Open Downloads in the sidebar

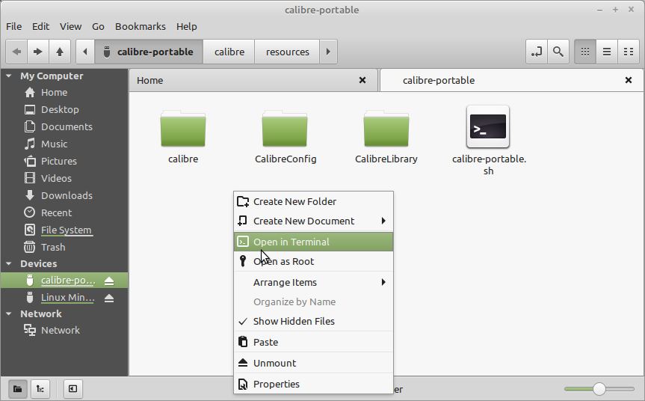pos(67,195)
